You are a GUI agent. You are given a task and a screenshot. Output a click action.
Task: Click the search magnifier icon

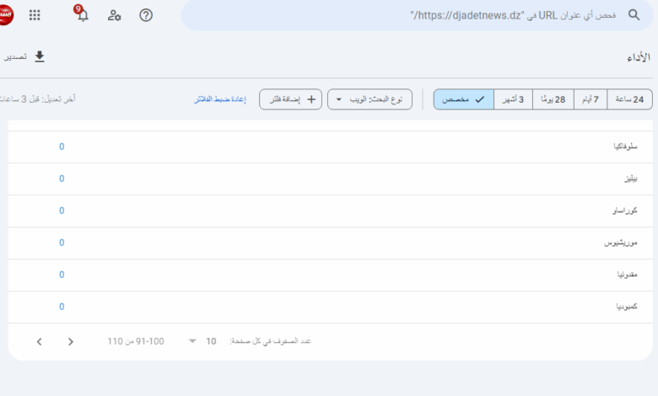[x=634, y=15]
